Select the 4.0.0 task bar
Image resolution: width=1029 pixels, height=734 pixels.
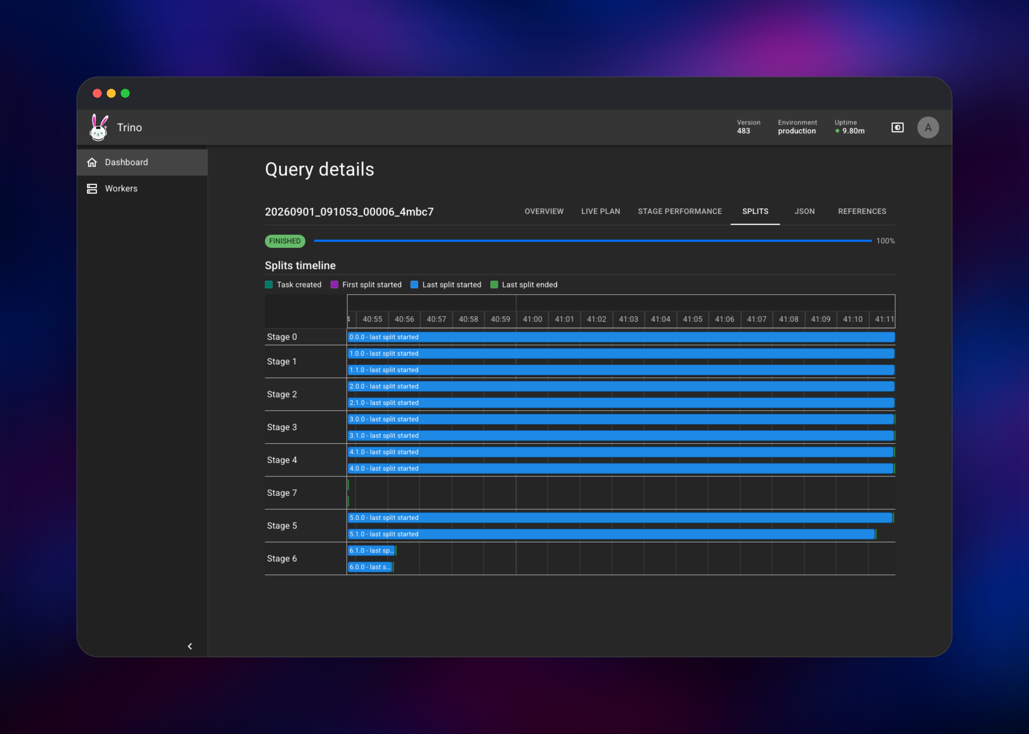(620, 468)
